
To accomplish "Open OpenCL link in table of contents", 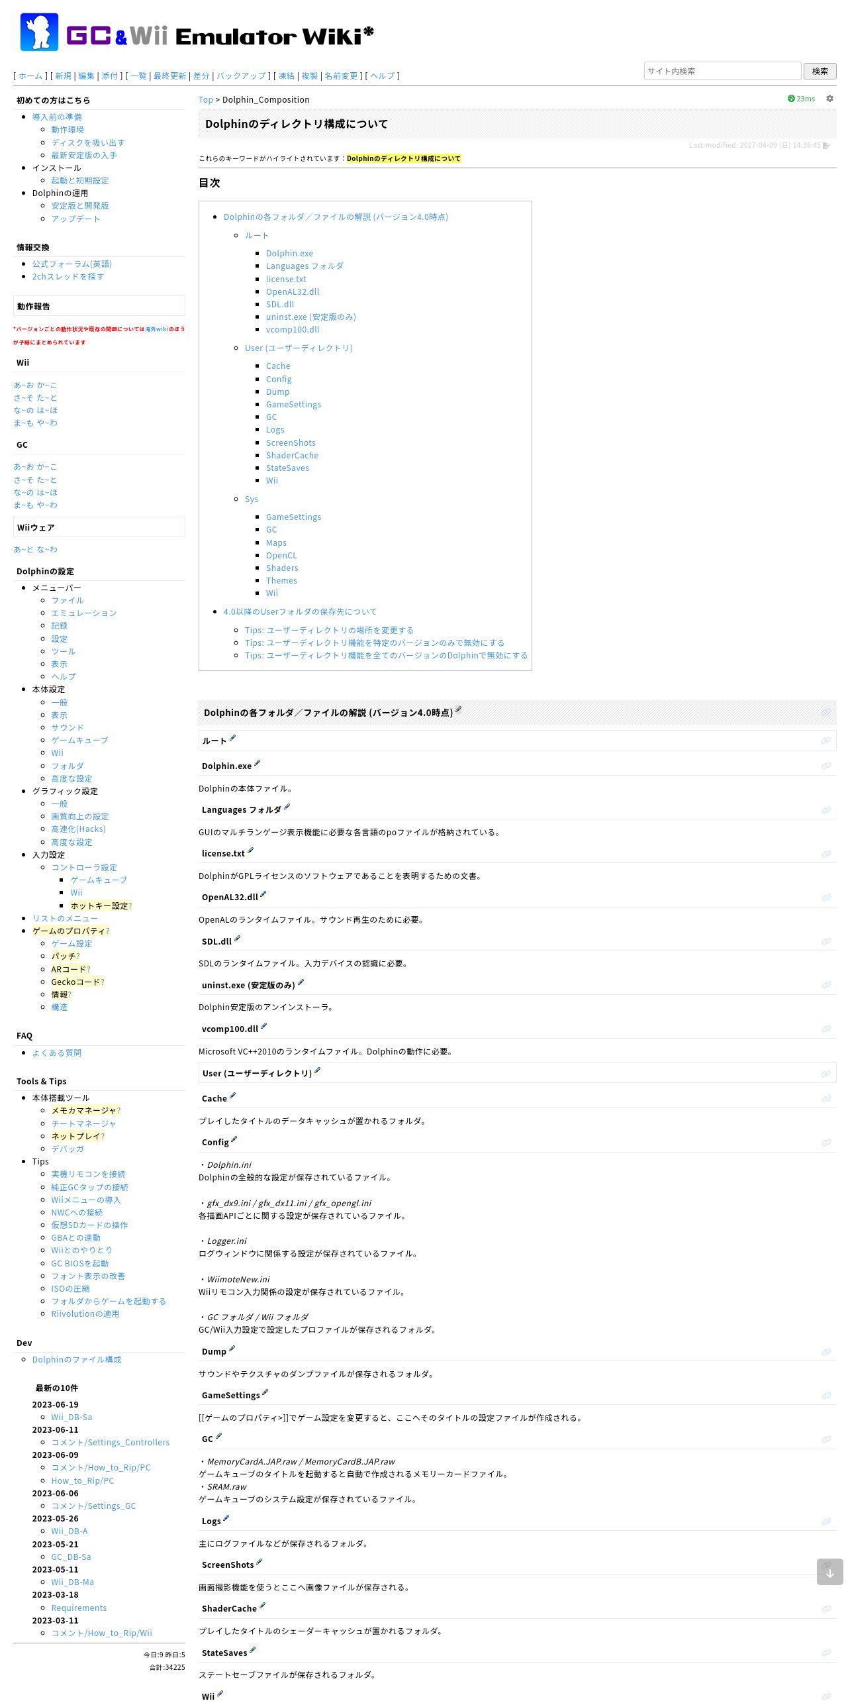I will point(281,556).
